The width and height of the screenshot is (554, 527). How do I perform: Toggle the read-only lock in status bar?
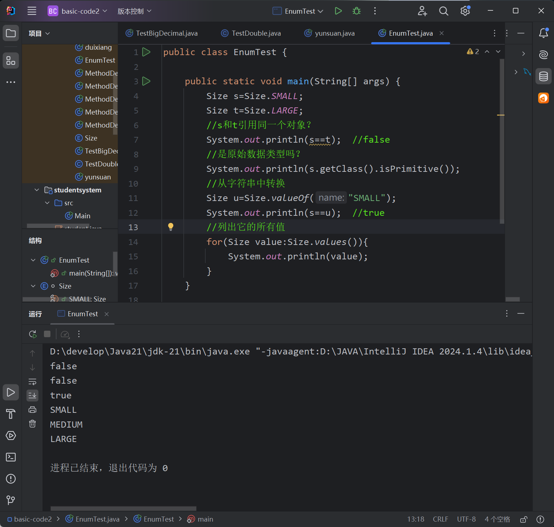(x=524, y=519)
